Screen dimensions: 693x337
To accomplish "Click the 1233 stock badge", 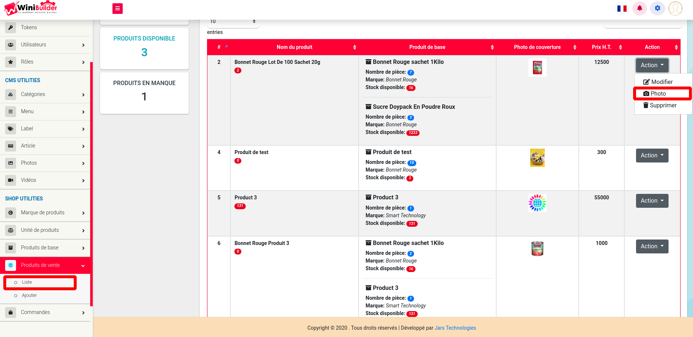I will pyautogui.click(x=413, y=133).
